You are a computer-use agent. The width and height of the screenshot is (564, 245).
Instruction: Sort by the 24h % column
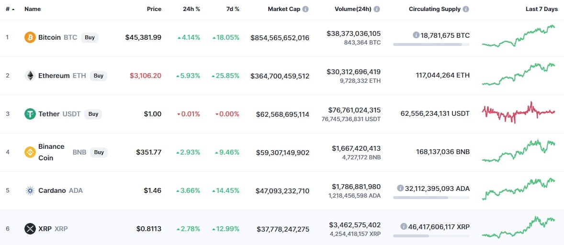192,9
